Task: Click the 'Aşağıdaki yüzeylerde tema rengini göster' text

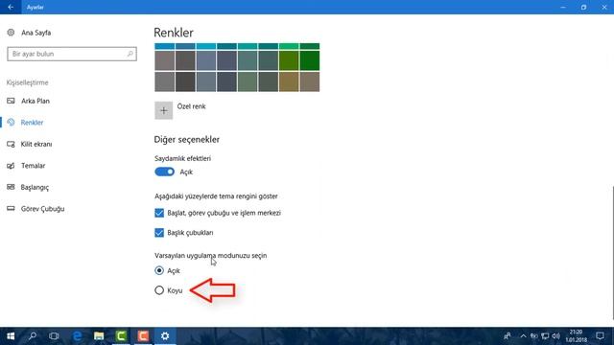Action: click(216, 195)
